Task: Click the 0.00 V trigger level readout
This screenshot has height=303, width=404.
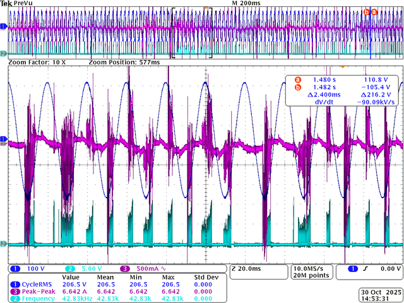Action: pos(390,269)
